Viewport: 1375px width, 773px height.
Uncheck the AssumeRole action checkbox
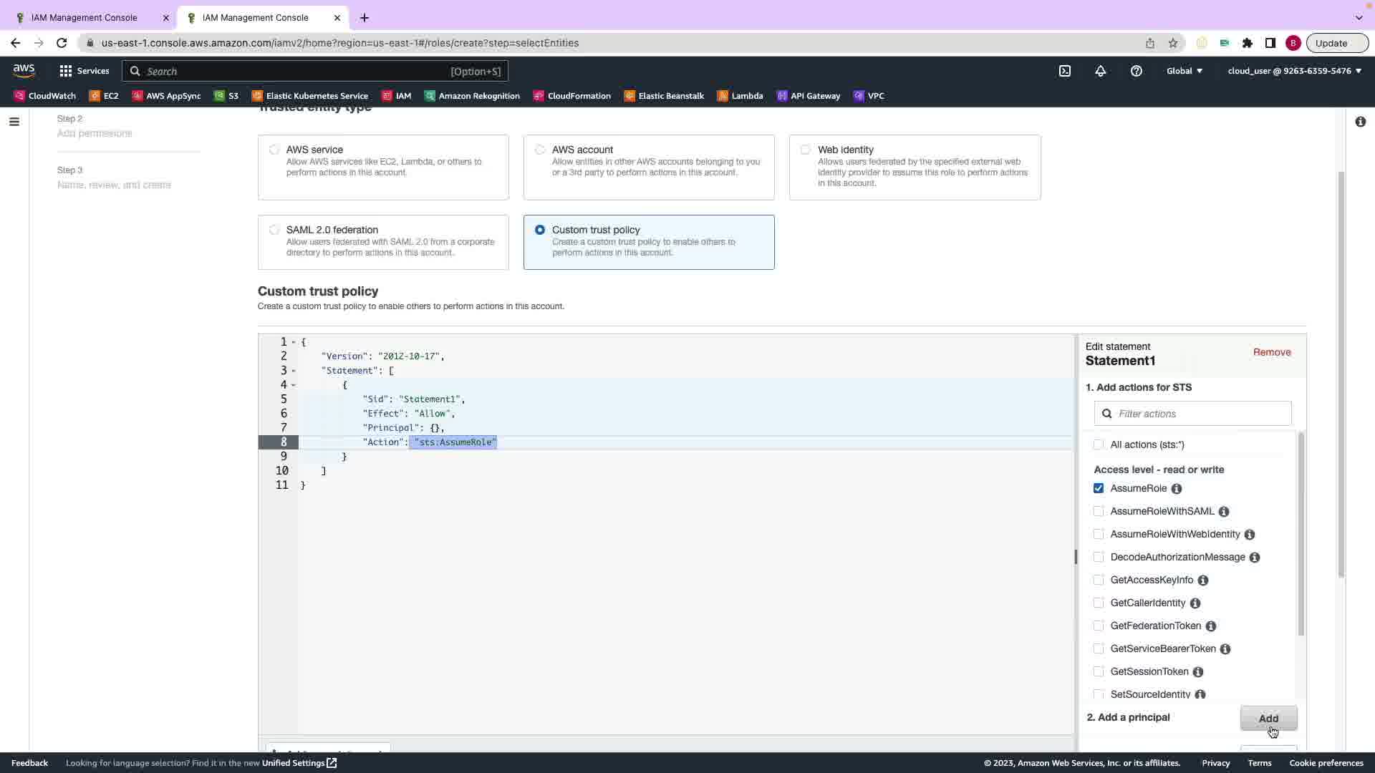point(1099,488)
